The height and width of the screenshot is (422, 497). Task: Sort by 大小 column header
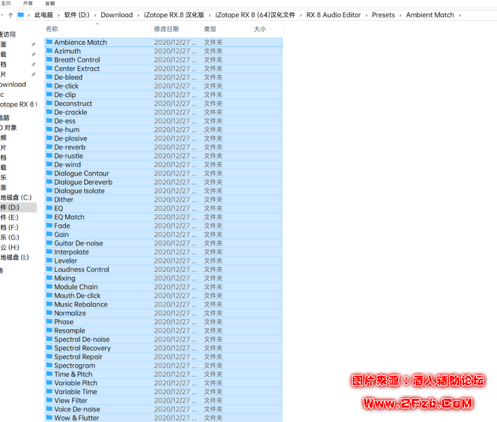click(260, 29)
